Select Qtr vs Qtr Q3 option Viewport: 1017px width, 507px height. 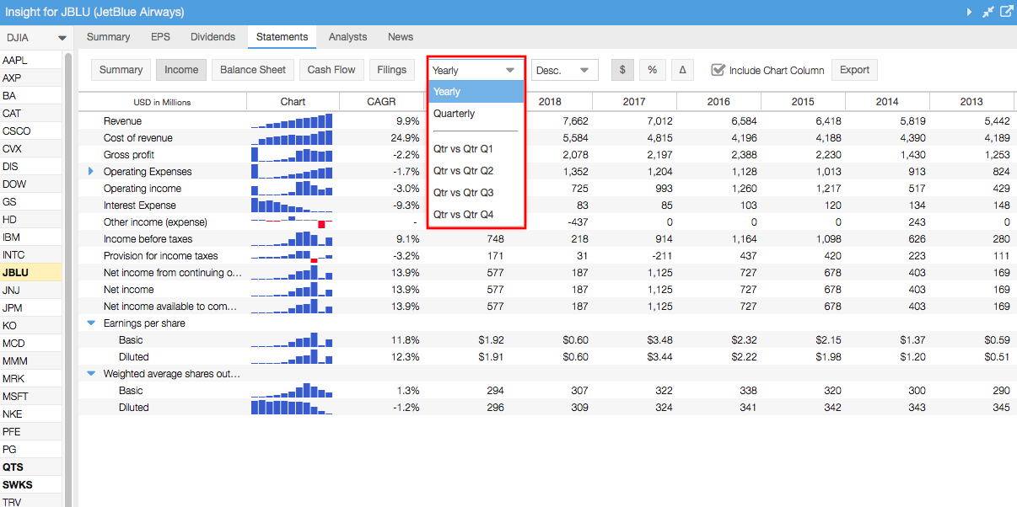pos(476,193)
